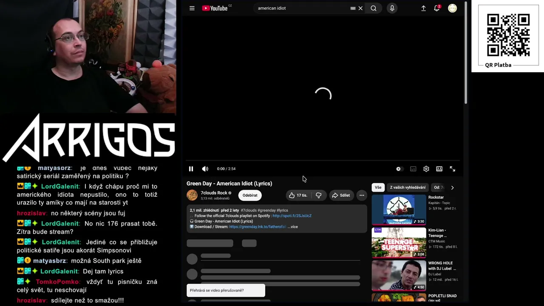This screenshot has width=544, height=306.
Task: Share the video with Sdílet
Action: click(341, 195)
